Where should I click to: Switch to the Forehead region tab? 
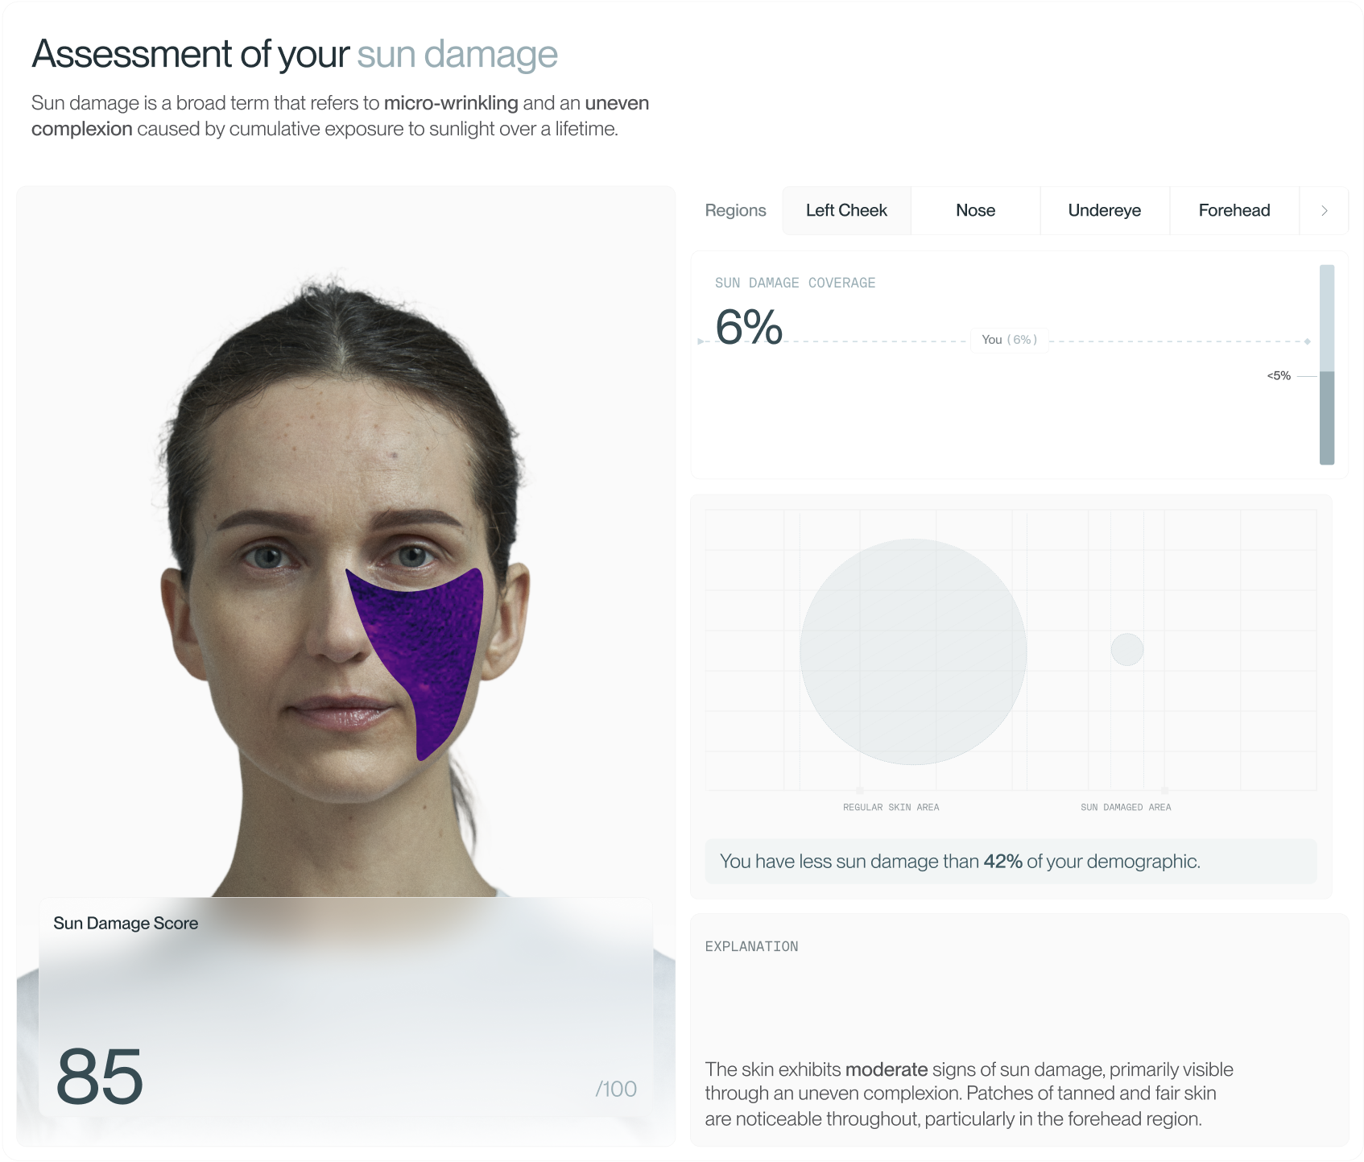[1234, 210]
